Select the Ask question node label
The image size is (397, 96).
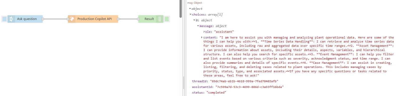(27, 19)
